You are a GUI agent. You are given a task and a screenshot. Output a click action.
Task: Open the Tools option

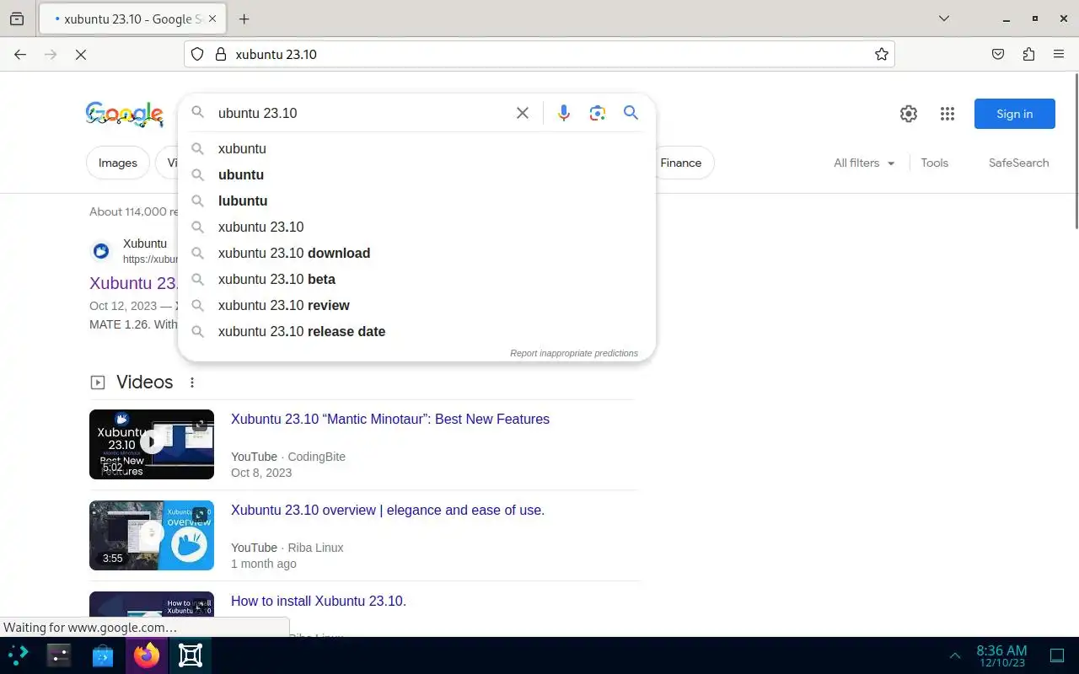click(934, 163)
